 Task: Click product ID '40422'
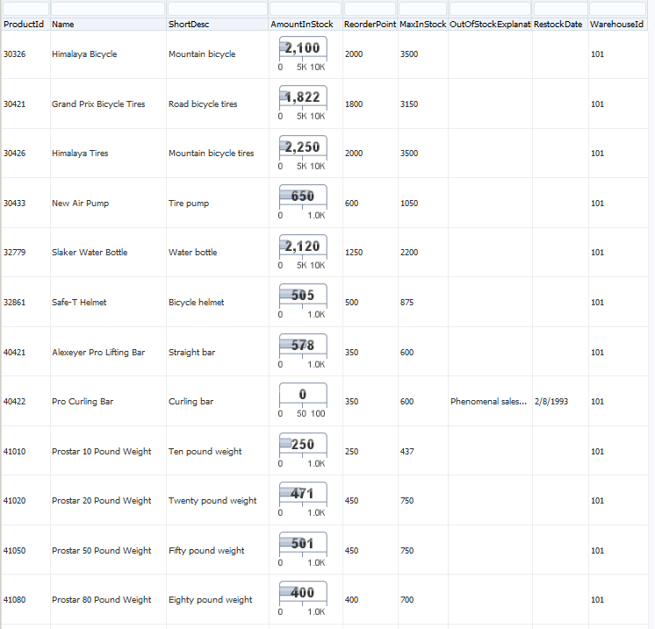pos(15,402)
